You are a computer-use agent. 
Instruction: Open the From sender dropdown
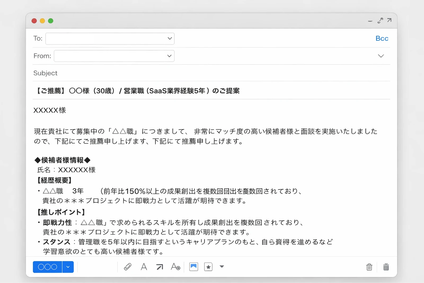tap(169, 56)
